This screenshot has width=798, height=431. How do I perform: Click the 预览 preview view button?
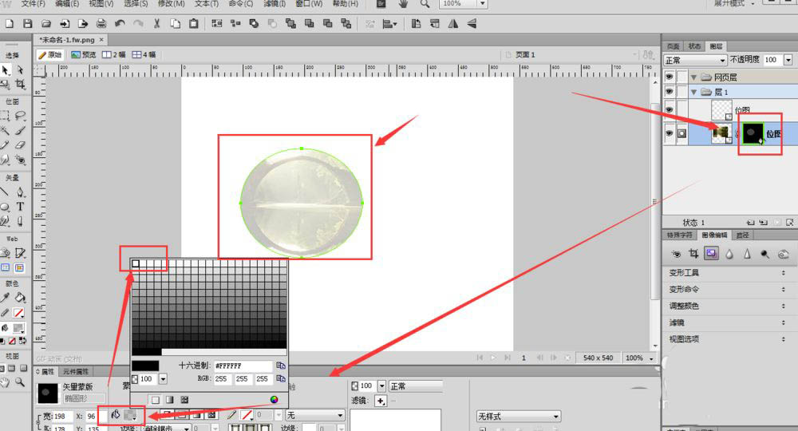83,54
